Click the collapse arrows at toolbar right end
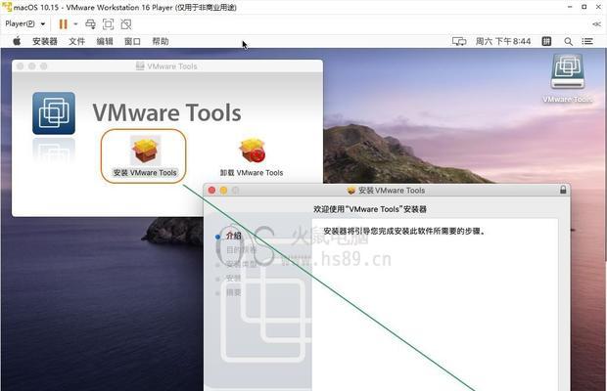The height and width of the screenshot is (391, 607). click(596, 24)
